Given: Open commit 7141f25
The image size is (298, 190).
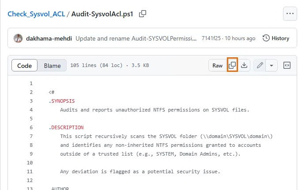Looking at the screenshot, I should pos(211,38).
